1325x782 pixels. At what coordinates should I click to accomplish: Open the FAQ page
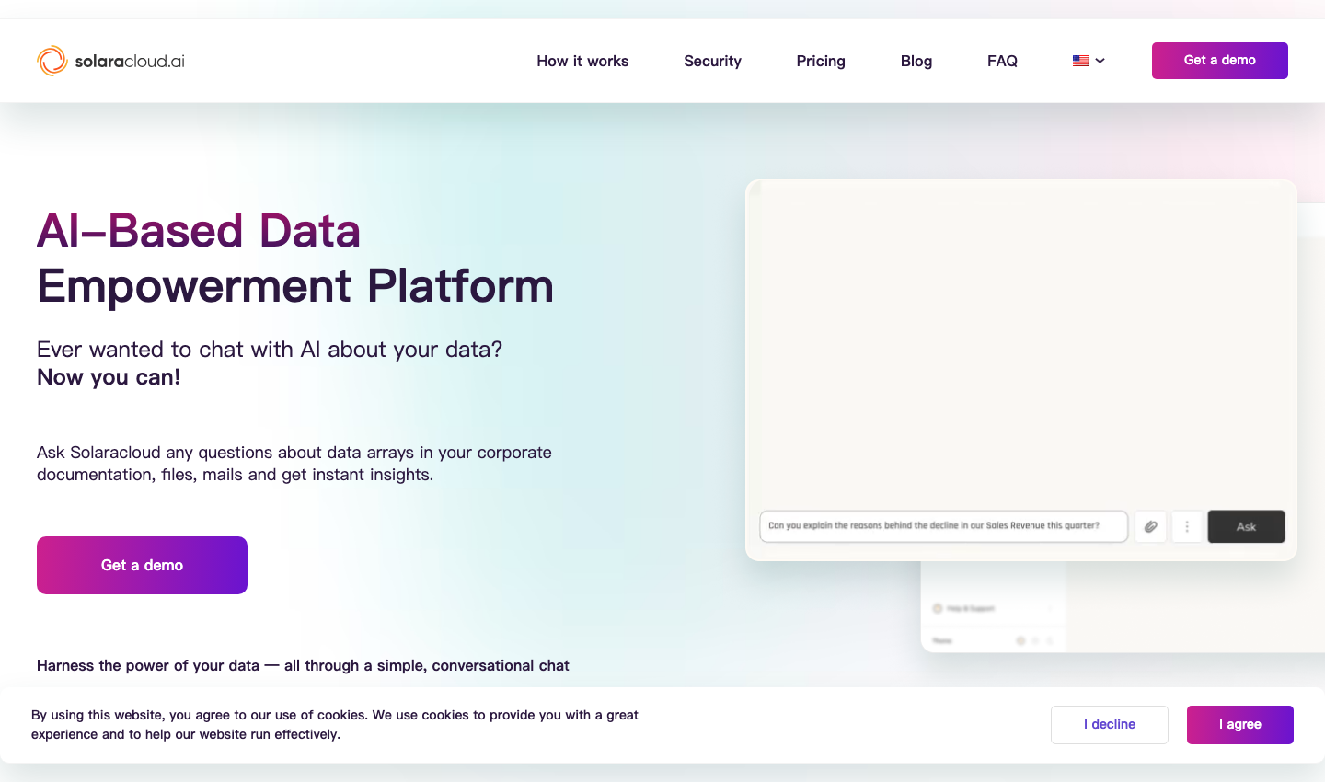point(1002,61)
